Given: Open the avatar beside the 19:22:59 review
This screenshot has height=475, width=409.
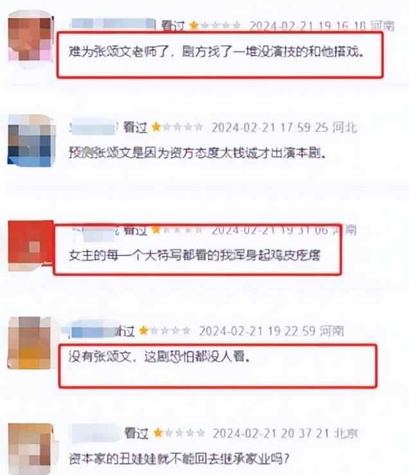Looking at the screenshot, I should [30, 342].
